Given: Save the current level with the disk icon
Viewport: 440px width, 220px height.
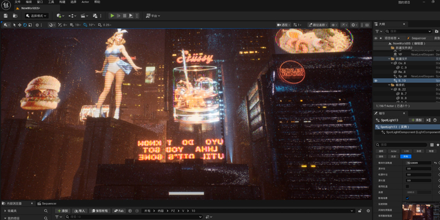Looking at the screenshot, I should pos(6,16).
